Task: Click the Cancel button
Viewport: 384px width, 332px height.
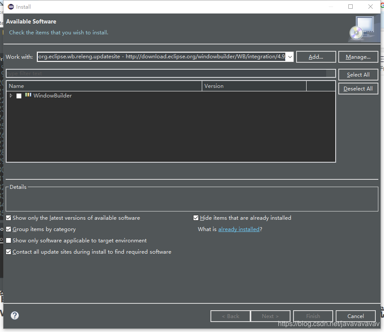Action: click(356, 316)
